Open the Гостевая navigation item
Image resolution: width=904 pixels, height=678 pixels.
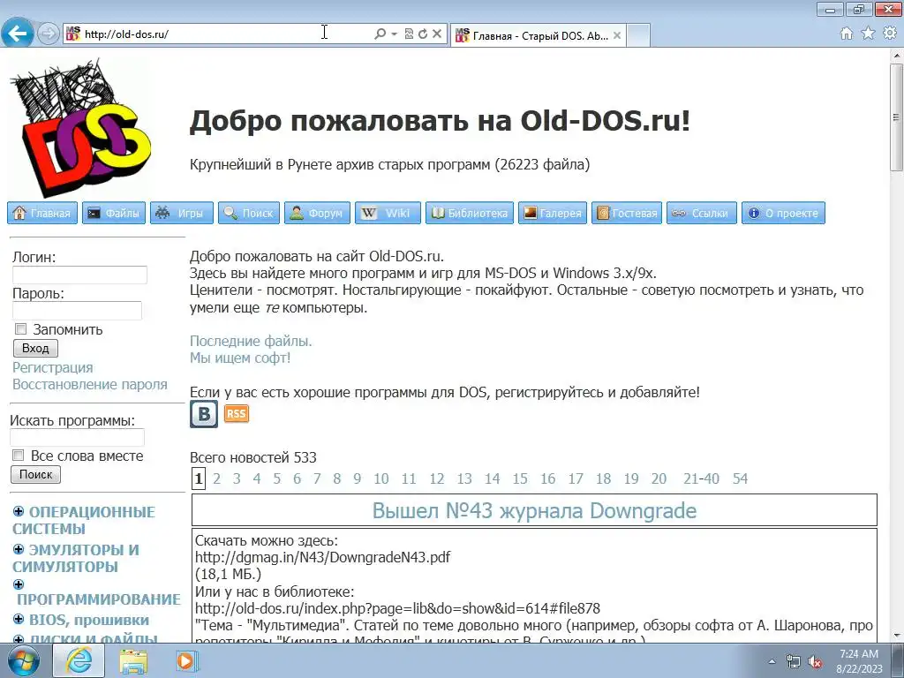[627, 213]
